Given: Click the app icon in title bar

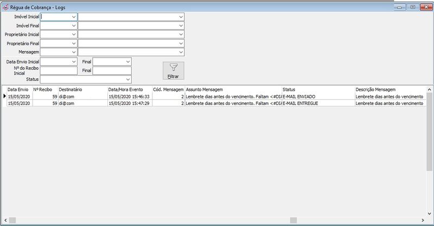Looking at the screenshot, I should pos(5,7).
